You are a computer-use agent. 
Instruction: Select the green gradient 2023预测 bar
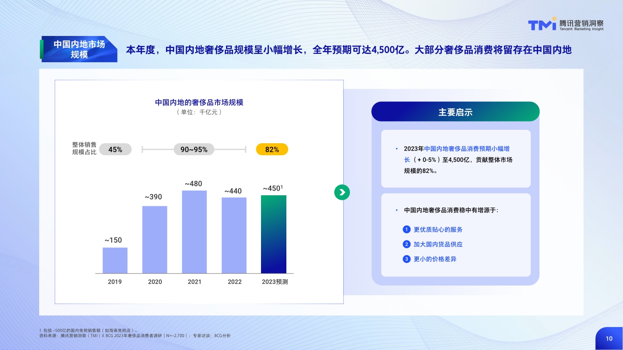(x=273, y=235)
